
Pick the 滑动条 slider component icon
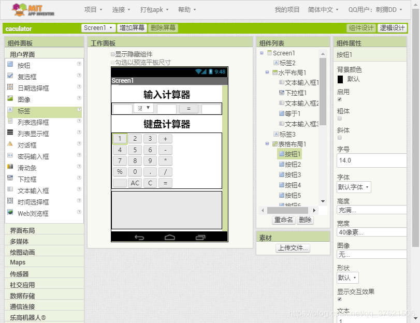pyautogui.click(x=10, y=167)
